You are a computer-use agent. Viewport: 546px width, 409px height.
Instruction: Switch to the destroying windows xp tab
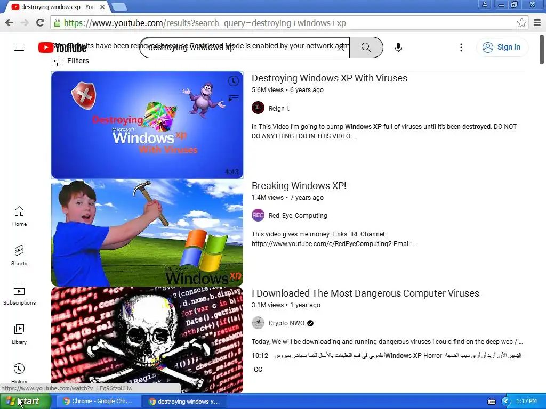click(x=58, y=7)
